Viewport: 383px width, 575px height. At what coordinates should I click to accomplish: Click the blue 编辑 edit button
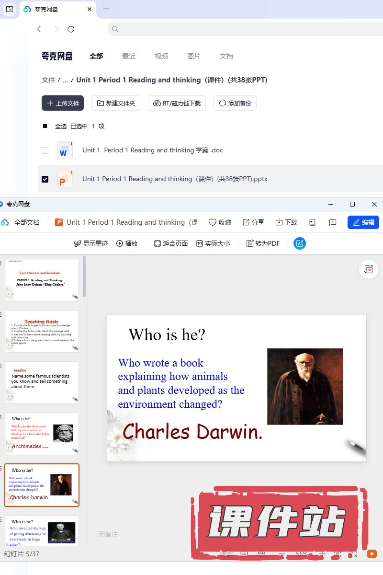pos(363,222)
